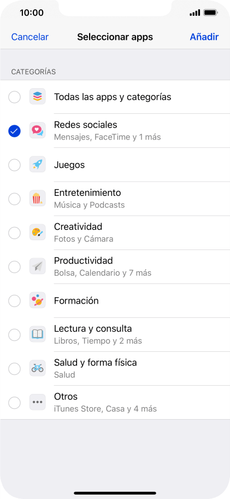The image size is (230, 499).
Task: Tap the planet Formación icon
Action: click(38, 301)
